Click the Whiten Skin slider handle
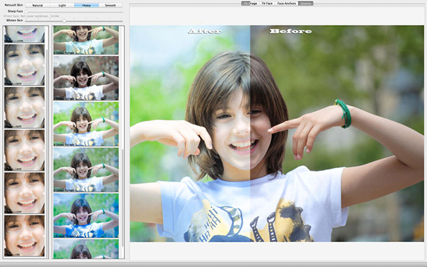 [64, 21]
